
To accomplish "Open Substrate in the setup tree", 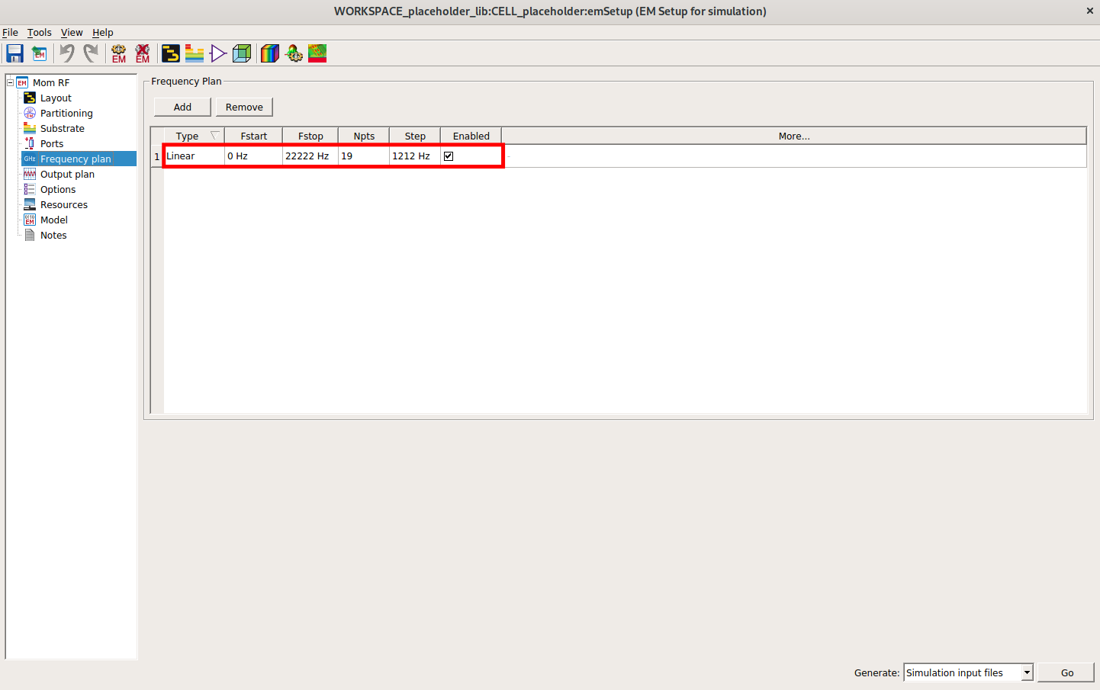I will click(63, 128).
